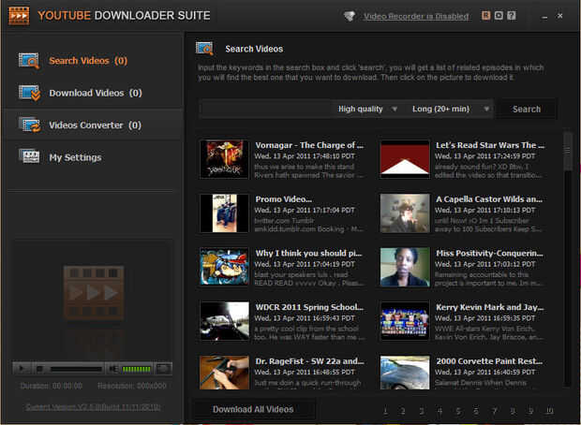The image size is (581, 425).
Task: Click the 'Vornagar - The Charge of ...' title
Action: pyautogui.click(x=309, y=145)
